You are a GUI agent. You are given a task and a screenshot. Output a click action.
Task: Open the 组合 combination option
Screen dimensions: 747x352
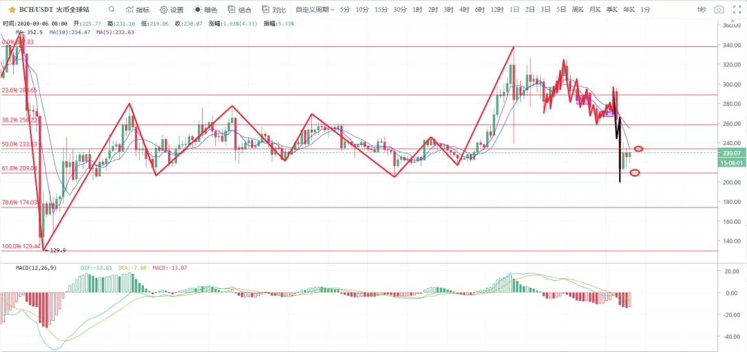point(240,10)
